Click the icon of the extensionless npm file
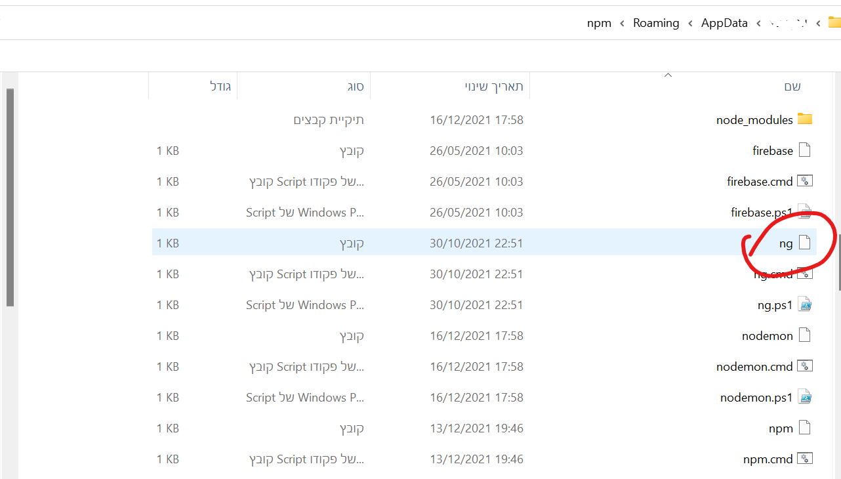The width and height of the screenshot is (841, 479). pos(805,428)
